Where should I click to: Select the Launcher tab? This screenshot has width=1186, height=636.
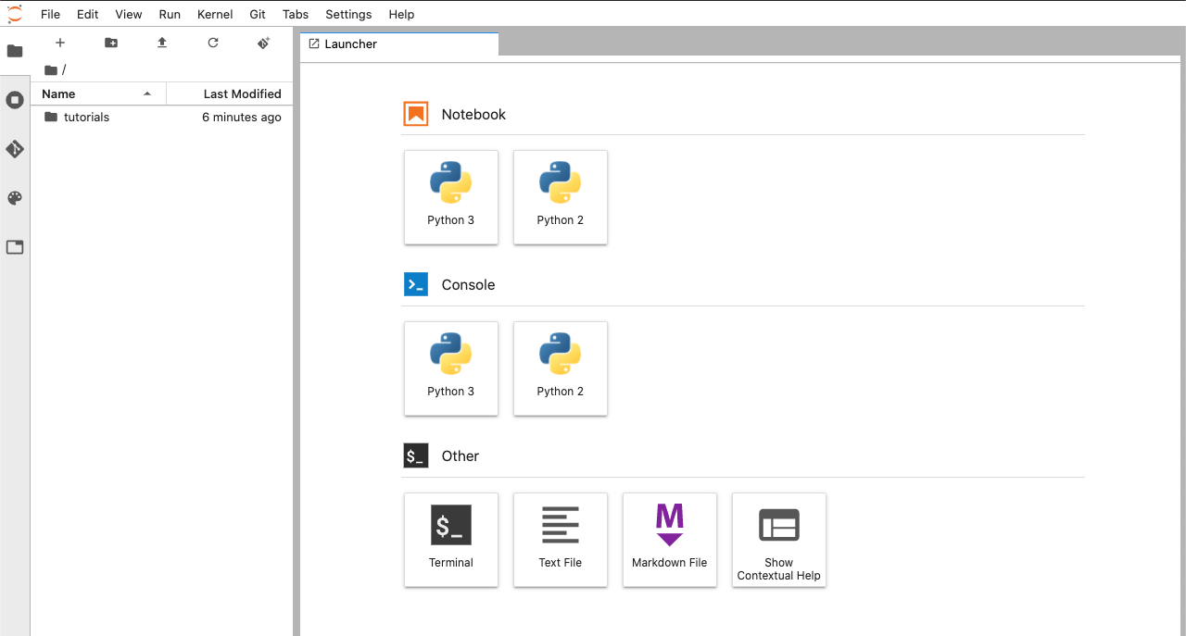[399, 44]
